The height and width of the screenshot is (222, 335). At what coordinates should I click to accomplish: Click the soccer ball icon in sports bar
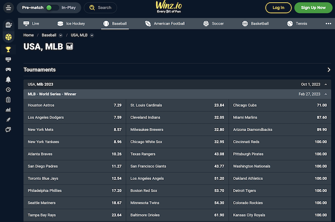click(x=206, y=24)
